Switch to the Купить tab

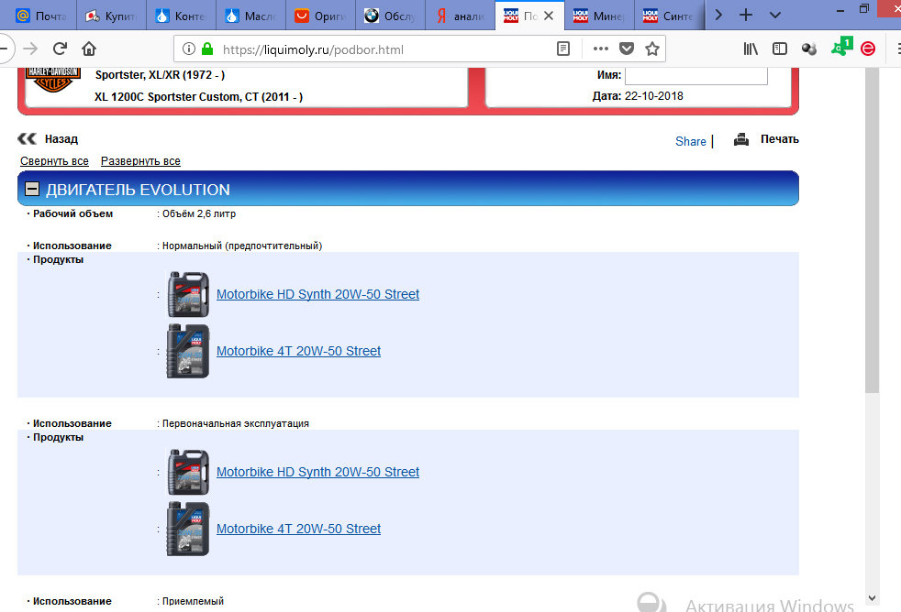click(x=111, y=16)
